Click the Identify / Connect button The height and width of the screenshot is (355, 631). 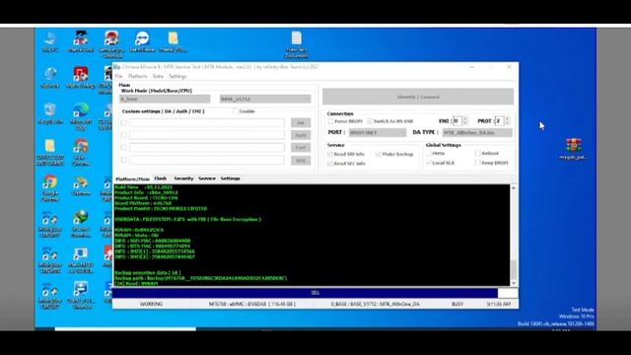418,97
